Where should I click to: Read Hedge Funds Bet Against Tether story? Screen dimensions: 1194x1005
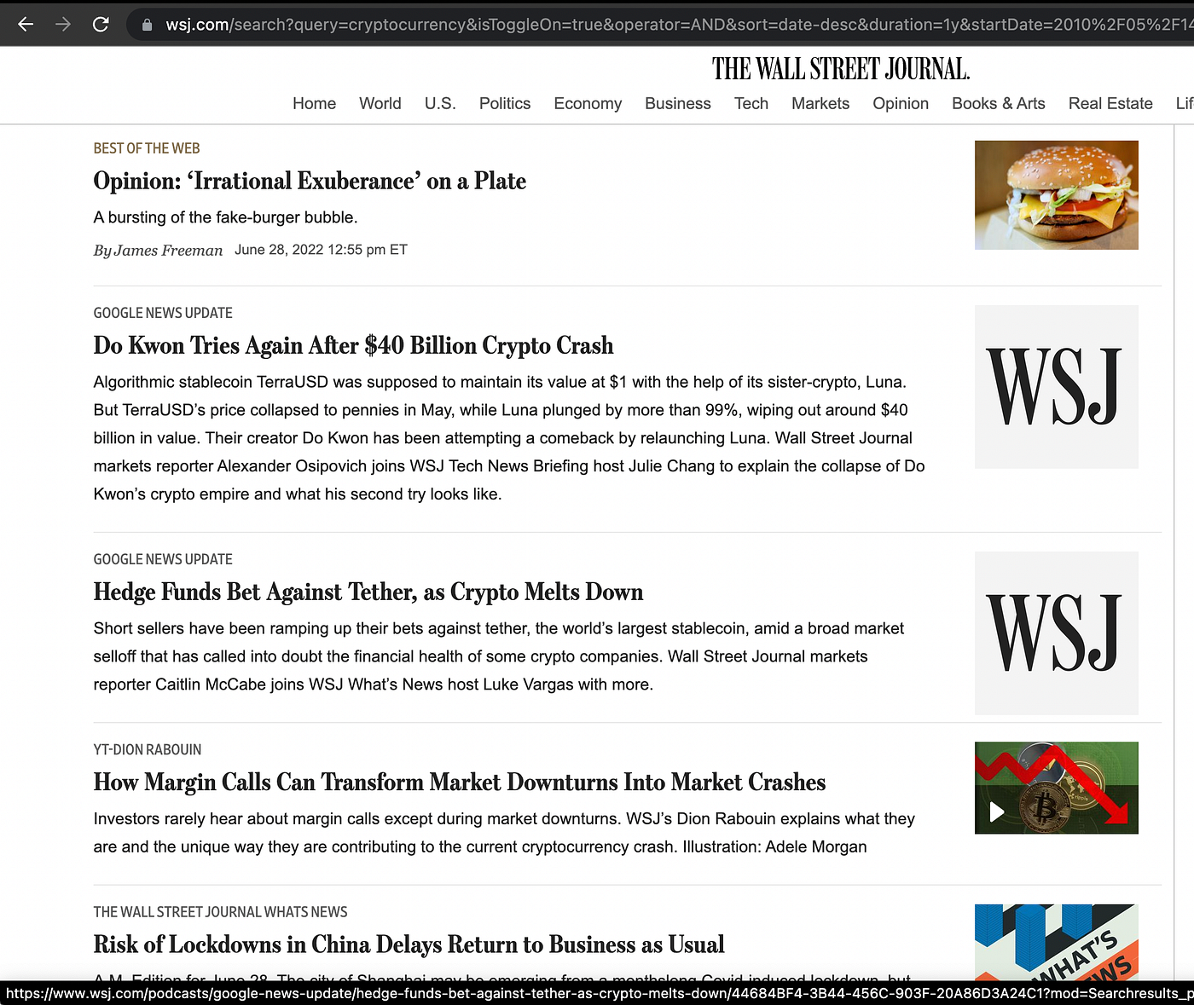coord(368,592)
